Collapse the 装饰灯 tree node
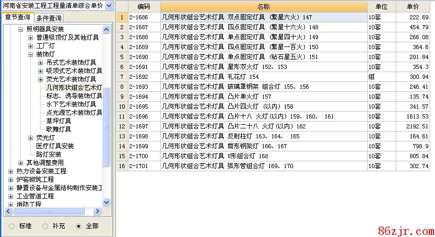The image size is (435, 237). 30,54
